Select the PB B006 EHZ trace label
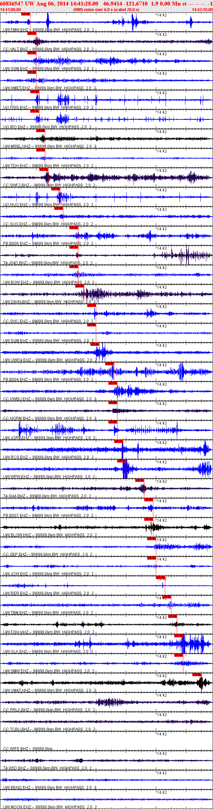The image size is (213, 809). [x=48, y=244]
